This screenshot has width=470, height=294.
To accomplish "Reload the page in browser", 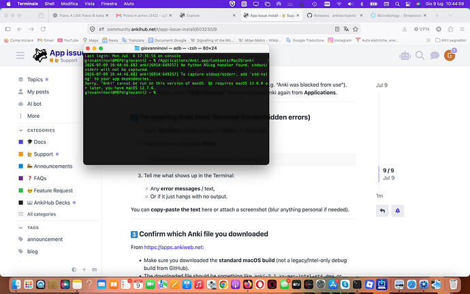I will (43, 29).
